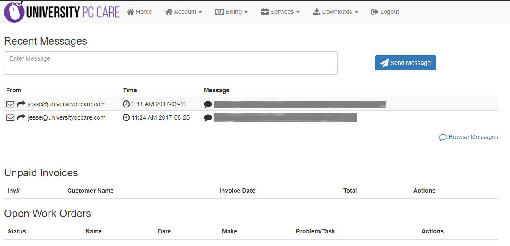
Task: Open the Billing dropdown menu
Action: (231, 12)
